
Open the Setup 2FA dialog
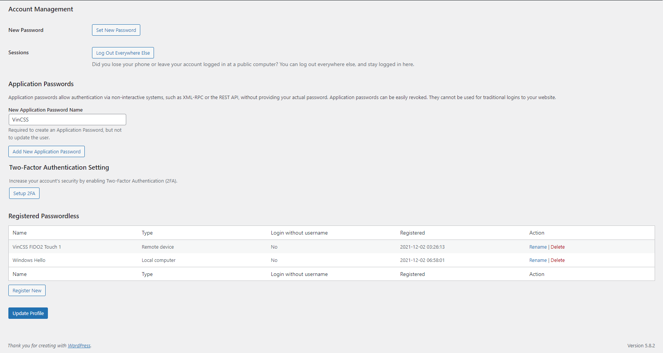pos(24,193)
